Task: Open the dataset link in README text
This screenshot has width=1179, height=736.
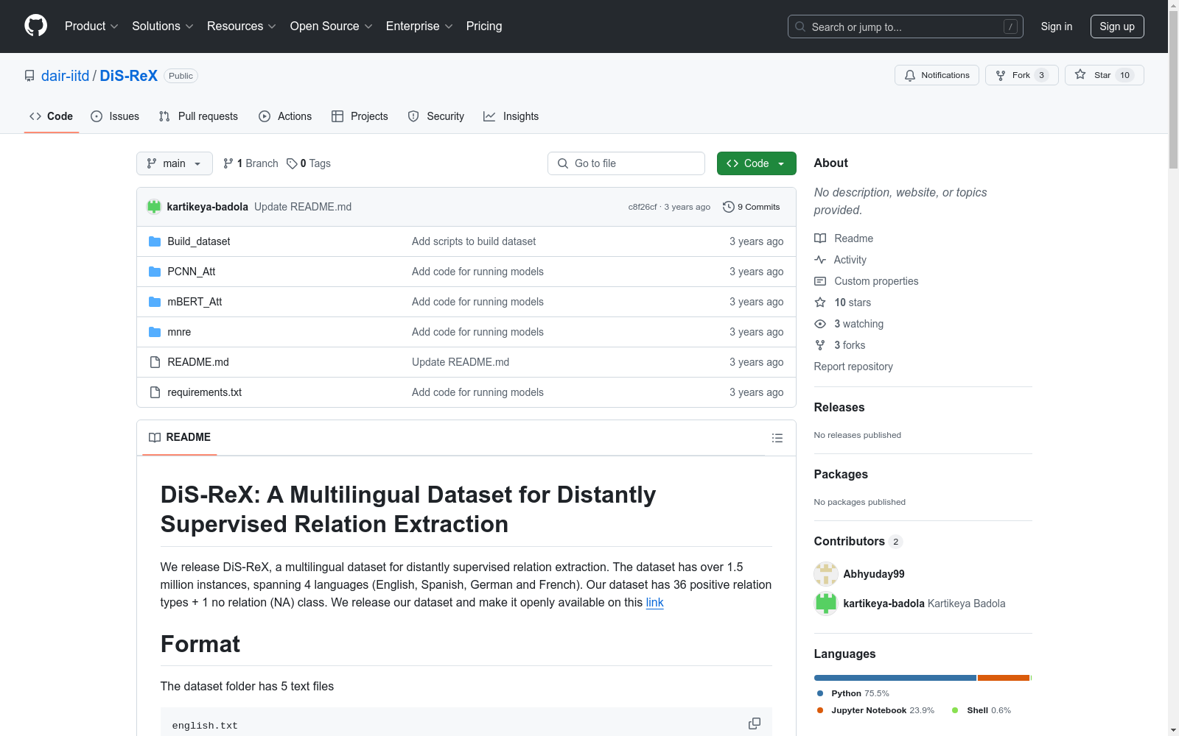Action: point(655,602)
